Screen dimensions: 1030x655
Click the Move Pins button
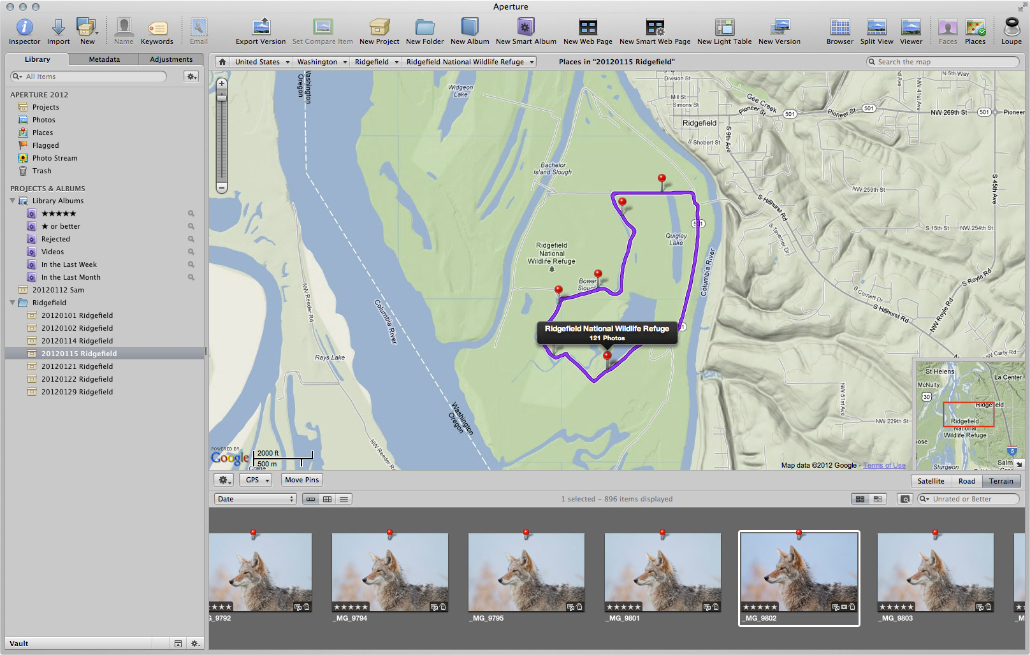tap(301, 480)
